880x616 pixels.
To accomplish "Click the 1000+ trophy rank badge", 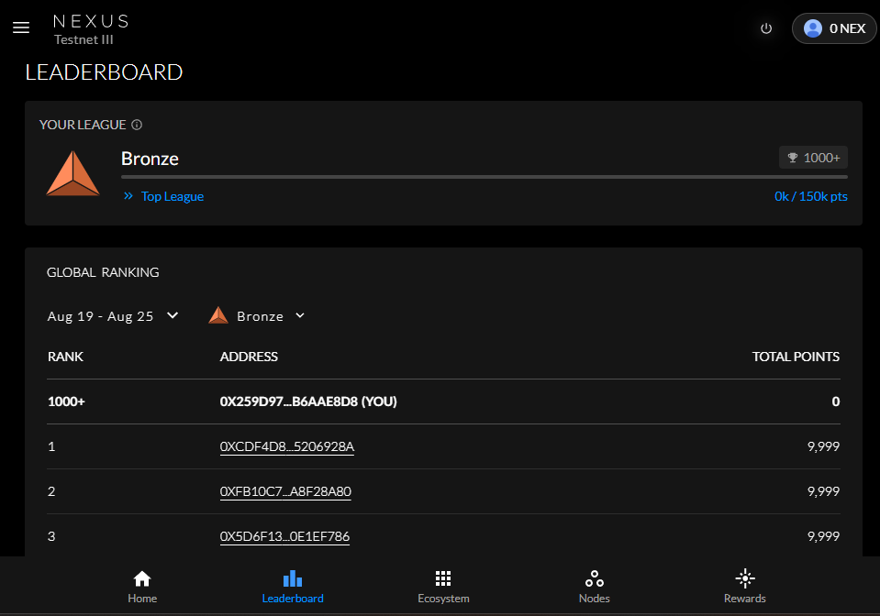I will click(813, 158).
